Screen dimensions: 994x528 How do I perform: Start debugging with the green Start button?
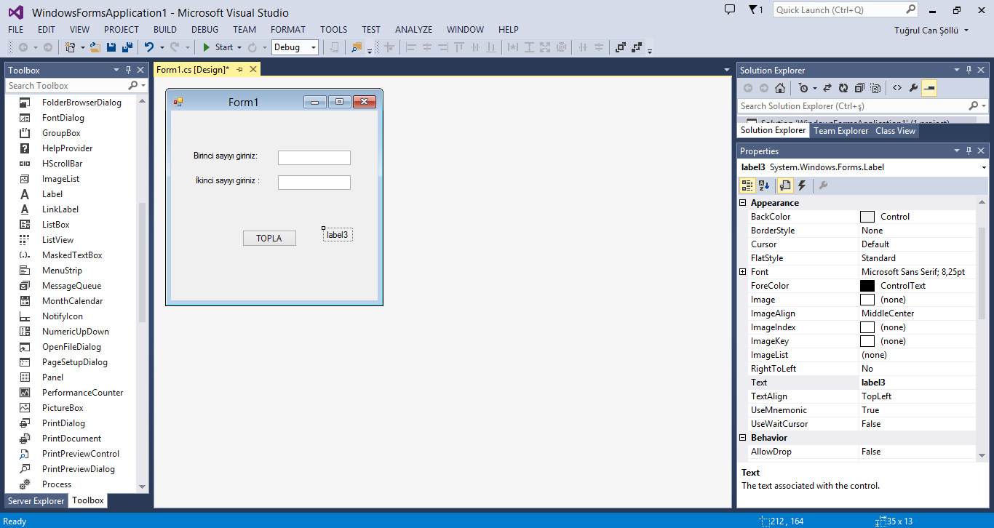pos(218,47)
